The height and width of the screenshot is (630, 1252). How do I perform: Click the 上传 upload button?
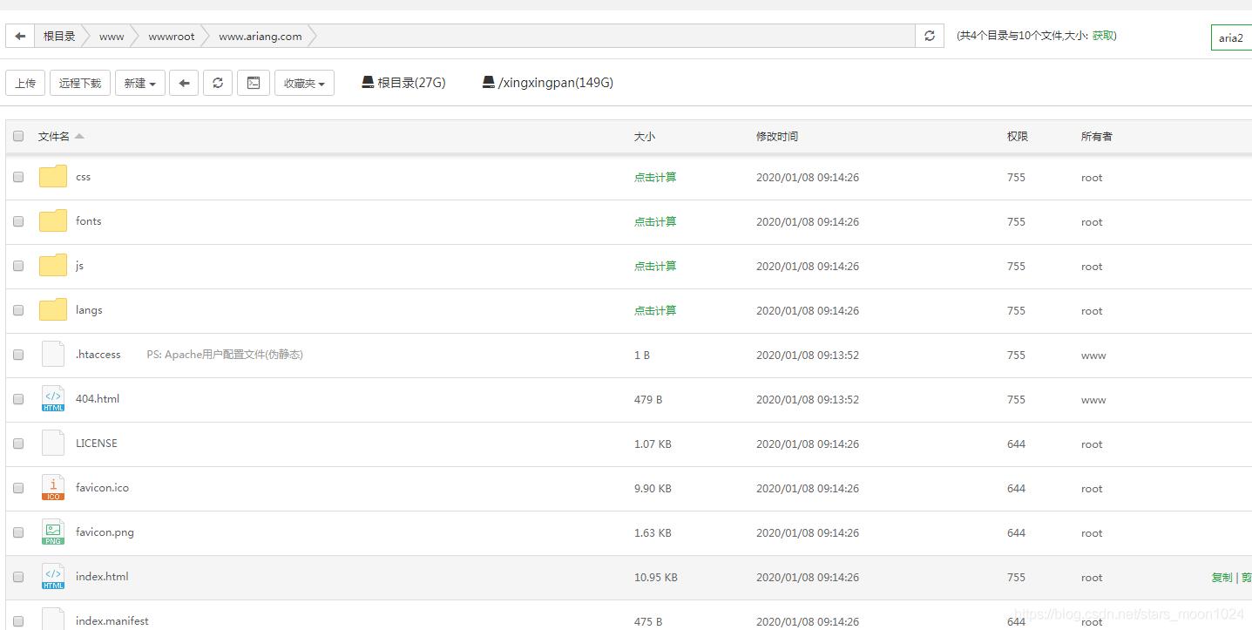(25, 82)
